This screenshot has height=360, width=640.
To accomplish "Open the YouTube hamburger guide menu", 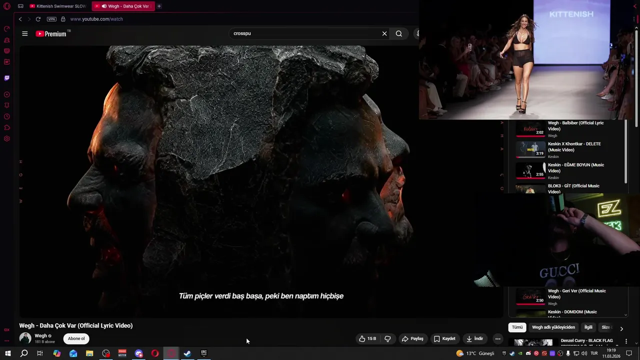I will coord(25,33).
